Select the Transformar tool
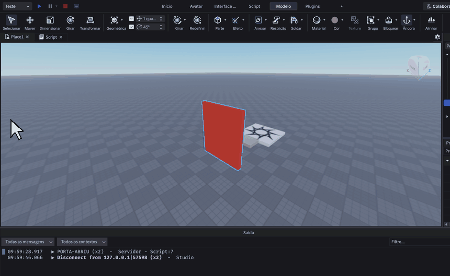Screen dimensions: 450x276 [x=90, y=22]
